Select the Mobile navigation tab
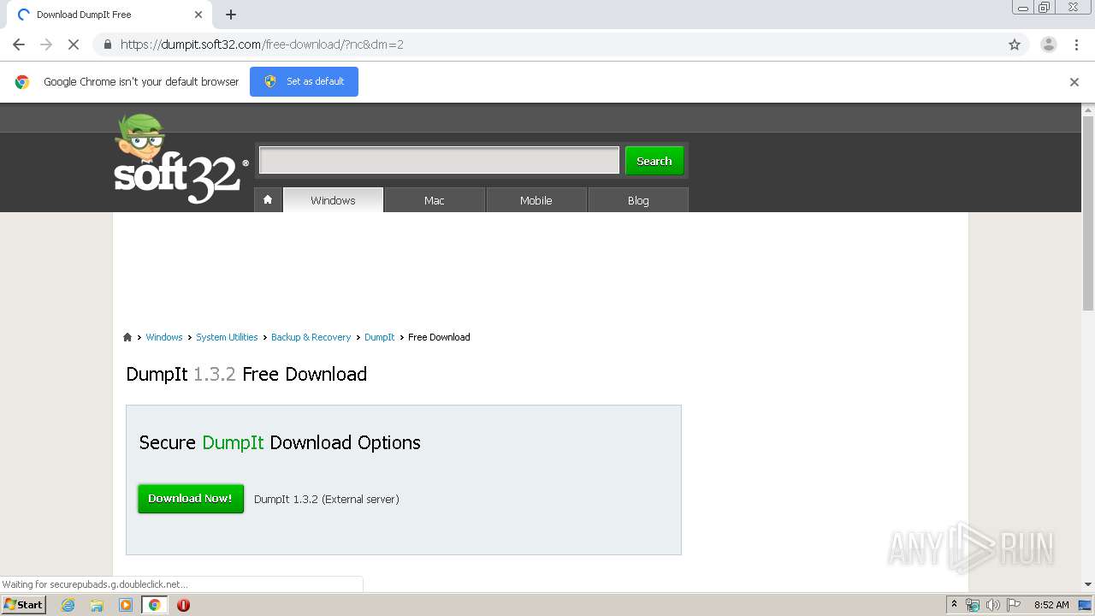1095x616 pixels. [536, 200]
